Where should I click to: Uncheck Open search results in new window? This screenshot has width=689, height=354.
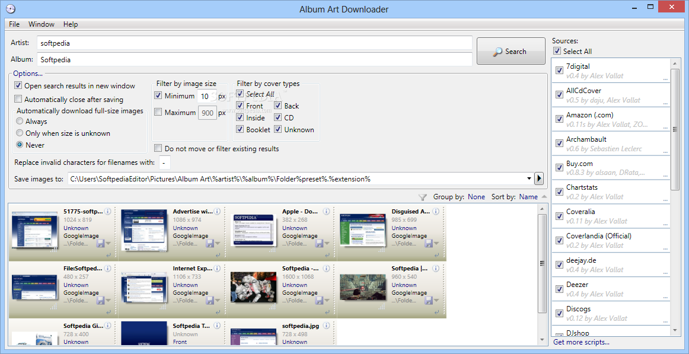click(x=18, y=85)
